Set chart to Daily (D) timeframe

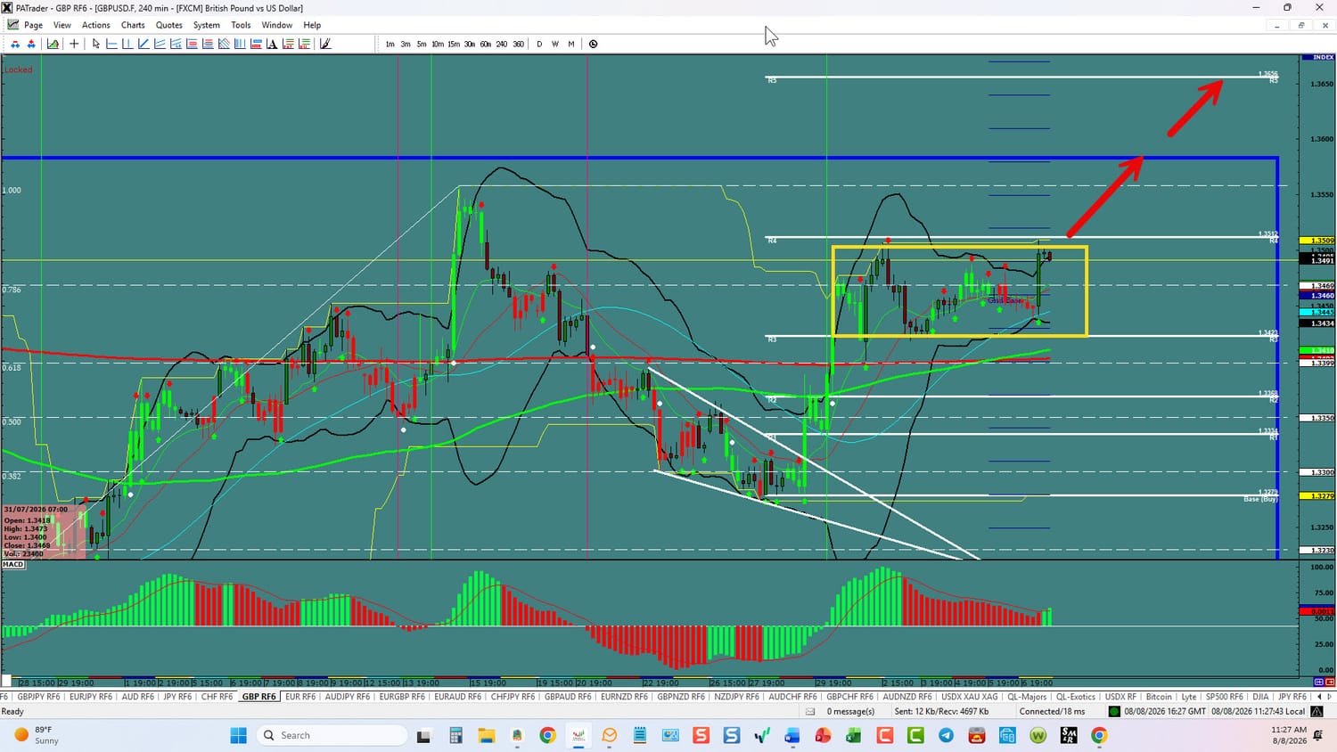[x=539, y=44]
